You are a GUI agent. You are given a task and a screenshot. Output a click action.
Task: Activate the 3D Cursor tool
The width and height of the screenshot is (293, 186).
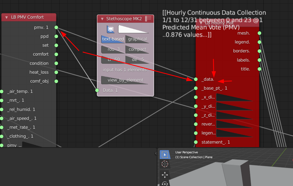pyautogui.click(x=165, y=164)
